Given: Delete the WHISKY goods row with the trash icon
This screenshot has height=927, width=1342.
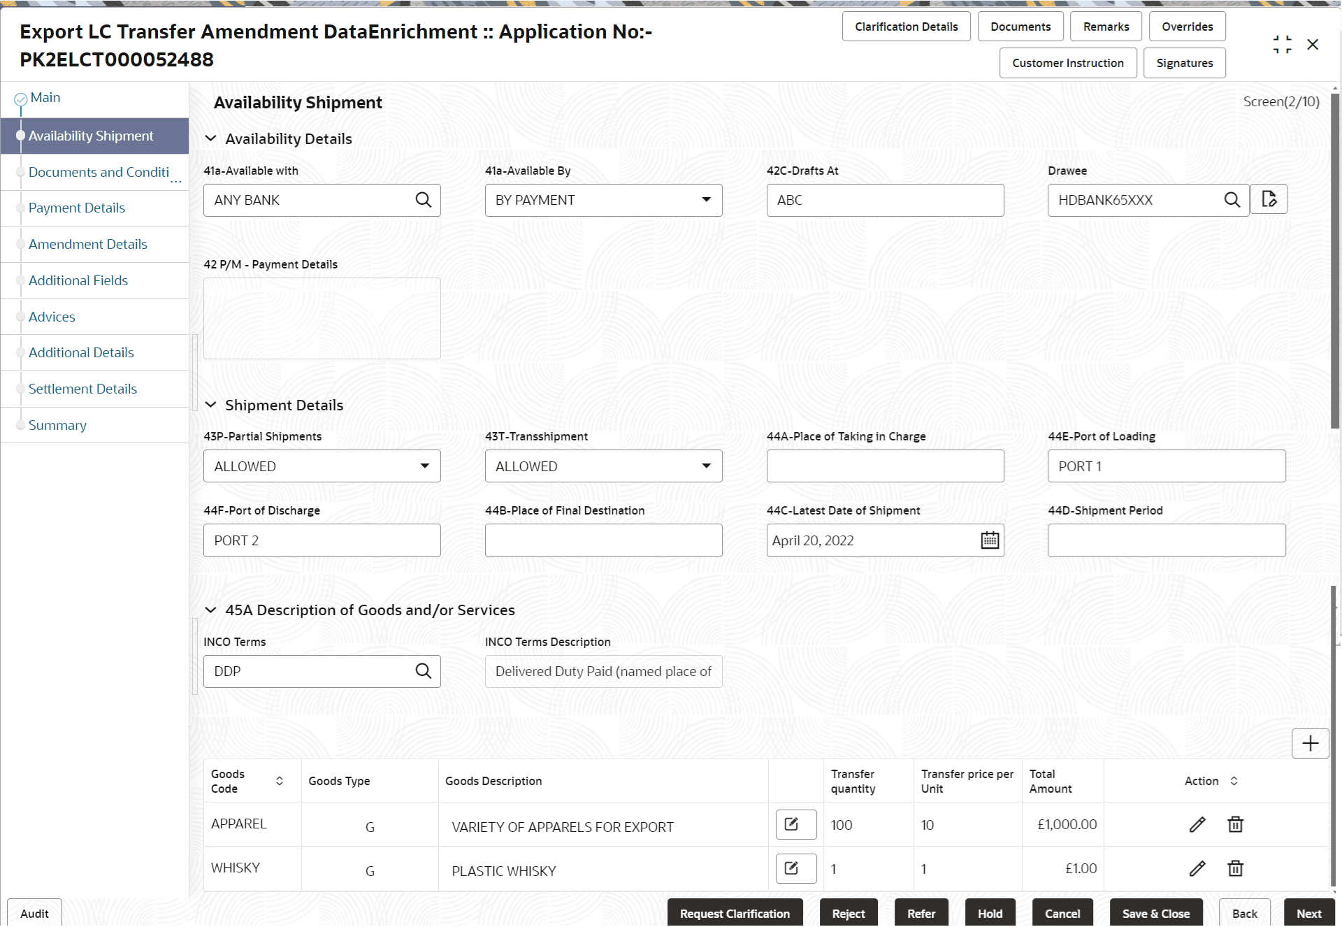Looking at the screenshot, I should [x=1234, y=868].
